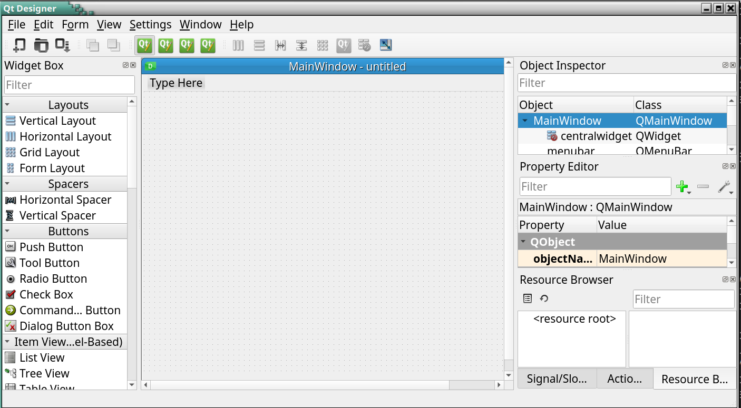Float the Object Inspector dock panel
The height and width of the screenshot is (408, 741).
726,65
